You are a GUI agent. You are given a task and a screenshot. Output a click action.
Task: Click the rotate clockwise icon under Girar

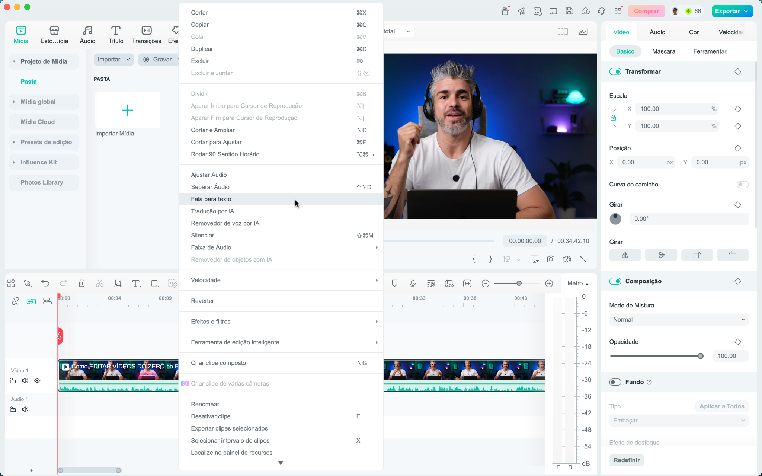(x=697, y=255)
